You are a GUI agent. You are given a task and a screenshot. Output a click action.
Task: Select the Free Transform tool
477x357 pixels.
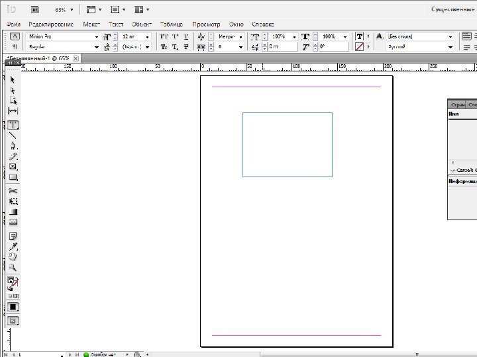13,201
